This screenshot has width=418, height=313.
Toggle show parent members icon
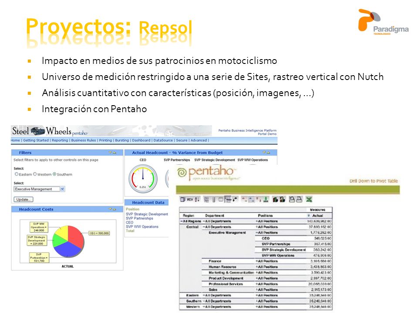(206, 200)
